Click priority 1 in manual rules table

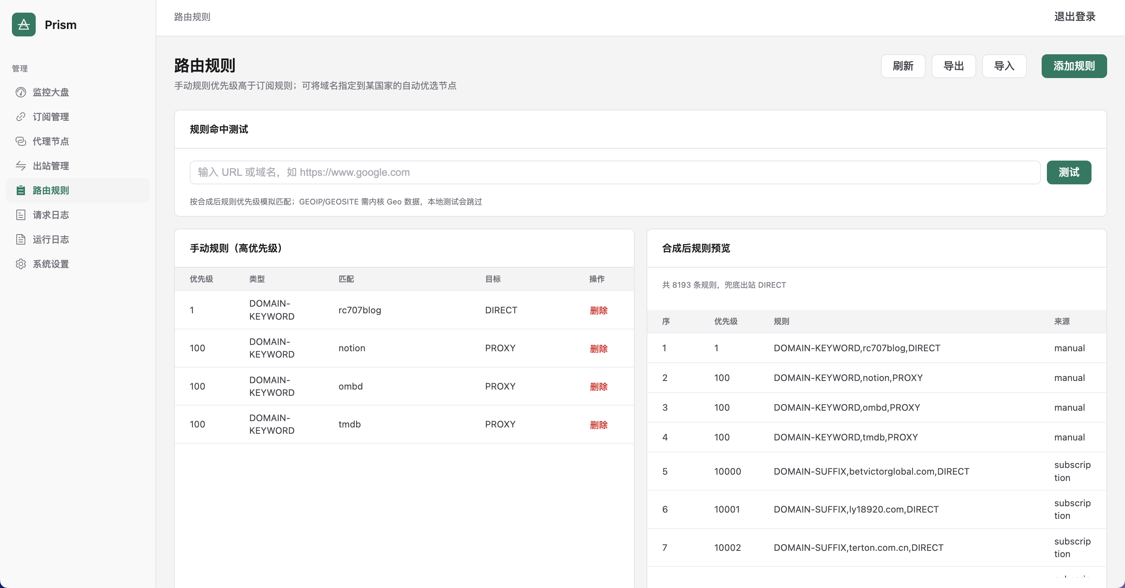[x=192, y=310]
